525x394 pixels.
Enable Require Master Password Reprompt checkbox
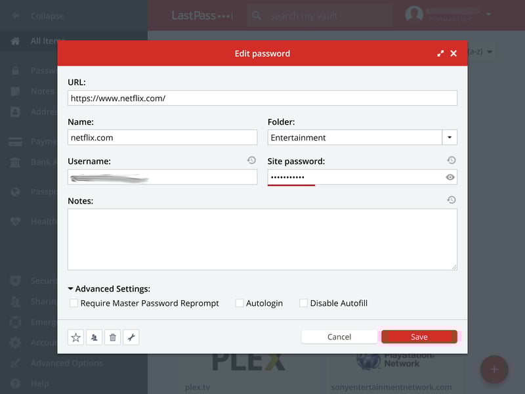tap(73, 303)
